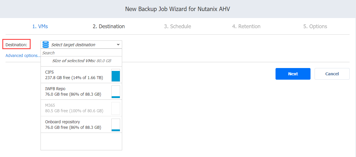Switch to the 2. Destination step
The width and height of the screenshot is (356, 157).
click(109, 26)
